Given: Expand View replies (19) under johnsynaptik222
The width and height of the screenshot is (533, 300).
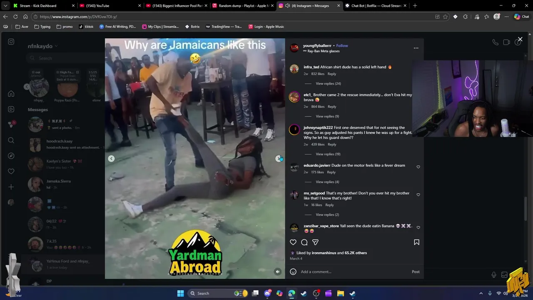Looking at the screenshot, I should (328, 154).
